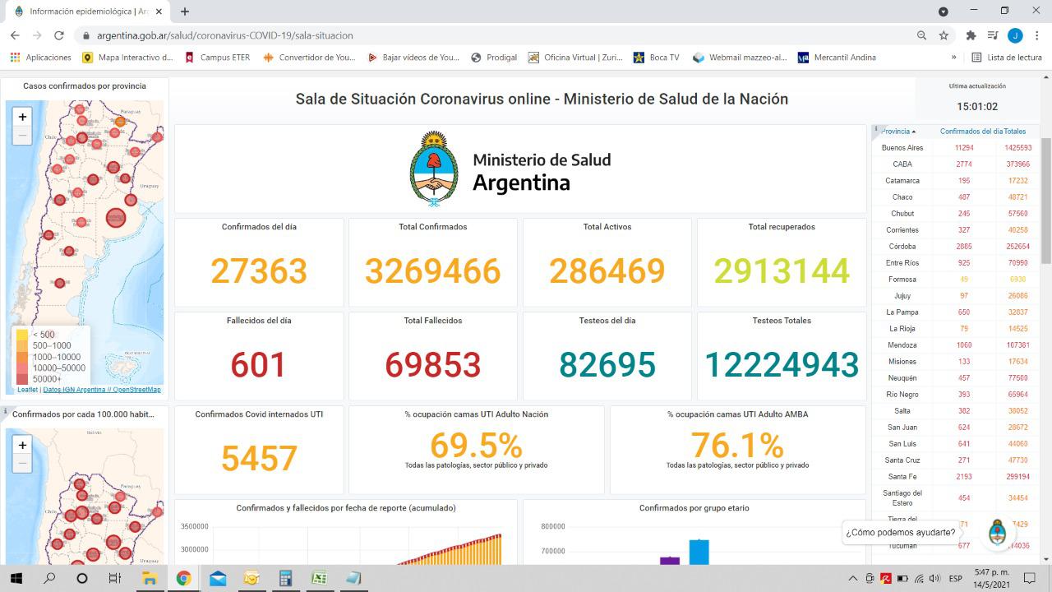Viewport: 1052px width, 592px height.
Task: Sort table by Confirmados del día column
Action: [x=971, y=132]
